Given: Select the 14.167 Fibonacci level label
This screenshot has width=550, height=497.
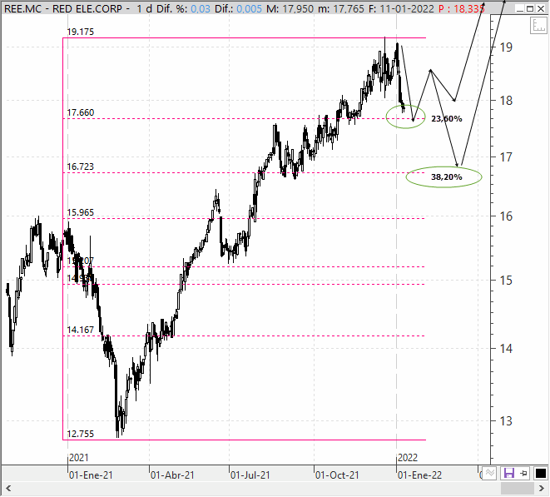Looking at the screenshot, I should pos(81,330).
